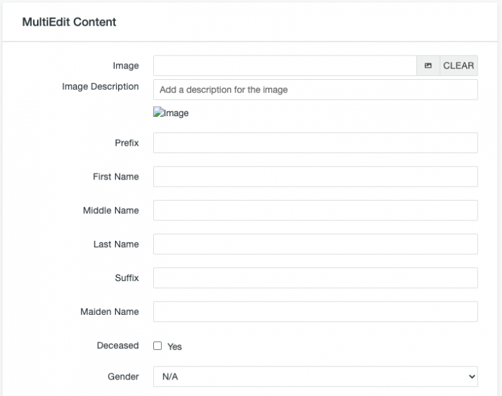Click the First Name label text
Viewport: 502px width, 396px height.
116,176
